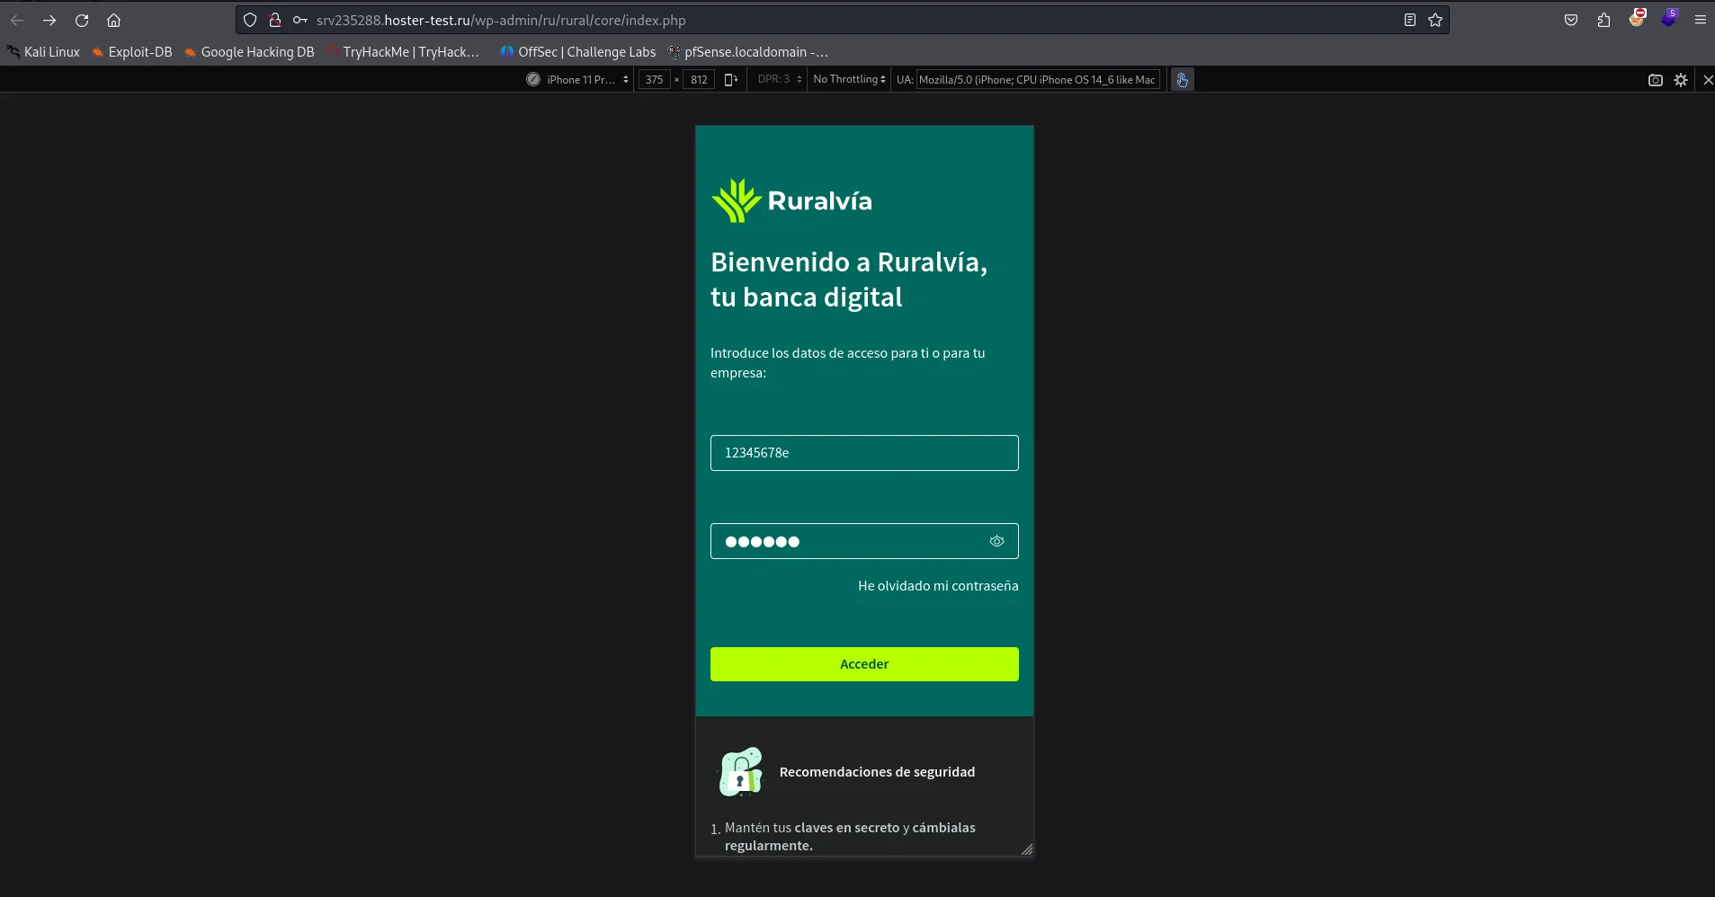Click 'Recomendaciones de seguridad' heading
Viewport: 1715px width, 897px height.
[x=877, y=772]
